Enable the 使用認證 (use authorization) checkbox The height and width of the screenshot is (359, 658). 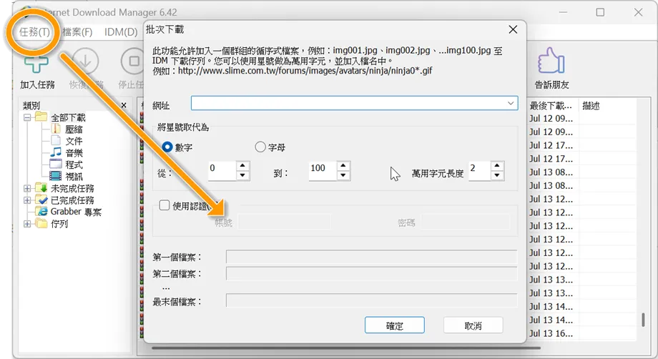point(164,205)
